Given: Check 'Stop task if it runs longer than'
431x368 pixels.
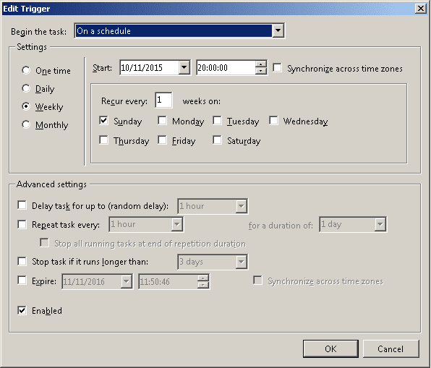Looking at the screenshot, I should coord(22,261).
